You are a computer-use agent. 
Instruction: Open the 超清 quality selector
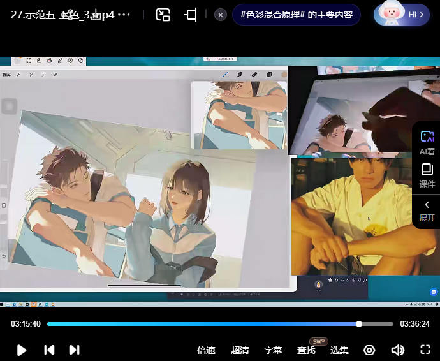(240, 350)
